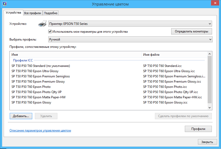Screen dimensions: 221x149
Task: Select profile 'SP T50 P50 T60 Epson Glossy'
Action: click(31, 102)
